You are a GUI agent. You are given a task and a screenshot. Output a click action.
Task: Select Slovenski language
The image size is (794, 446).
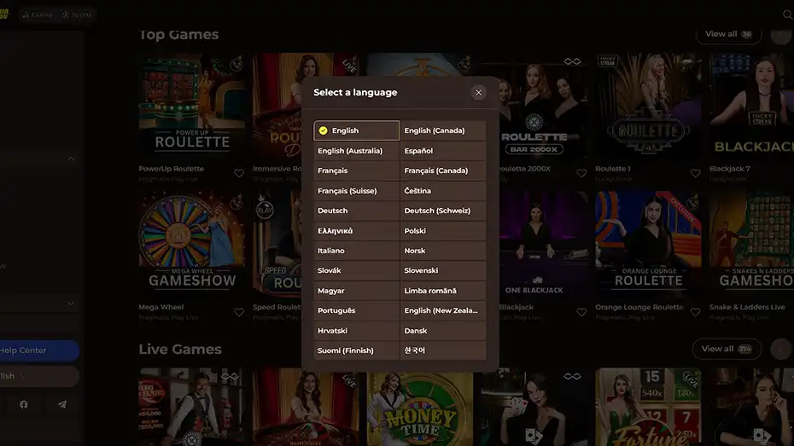tap(443, 270)
